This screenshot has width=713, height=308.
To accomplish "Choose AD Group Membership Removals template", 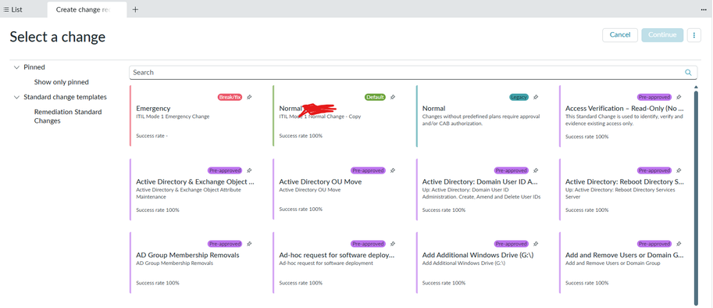I will point(187,255).
